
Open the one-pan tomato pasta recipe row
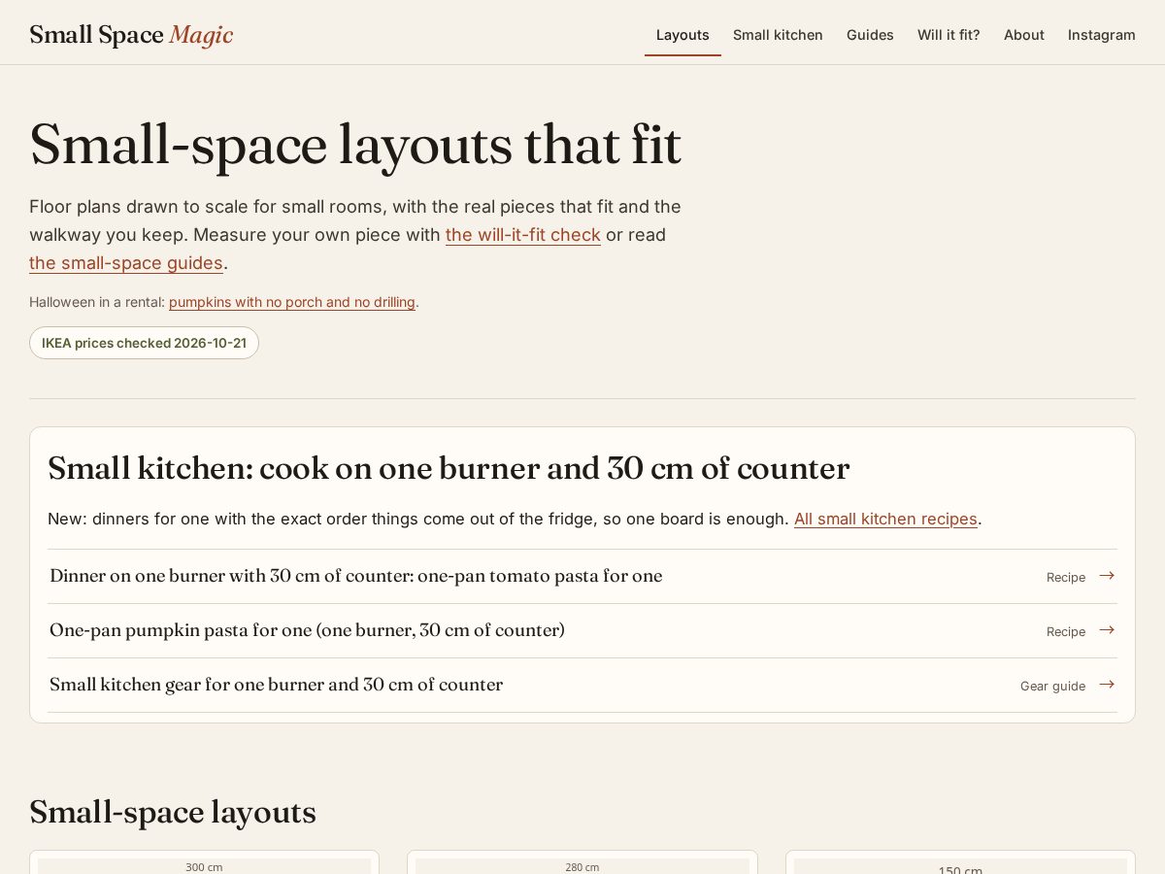pyautogui.click(x=582, y=576)
